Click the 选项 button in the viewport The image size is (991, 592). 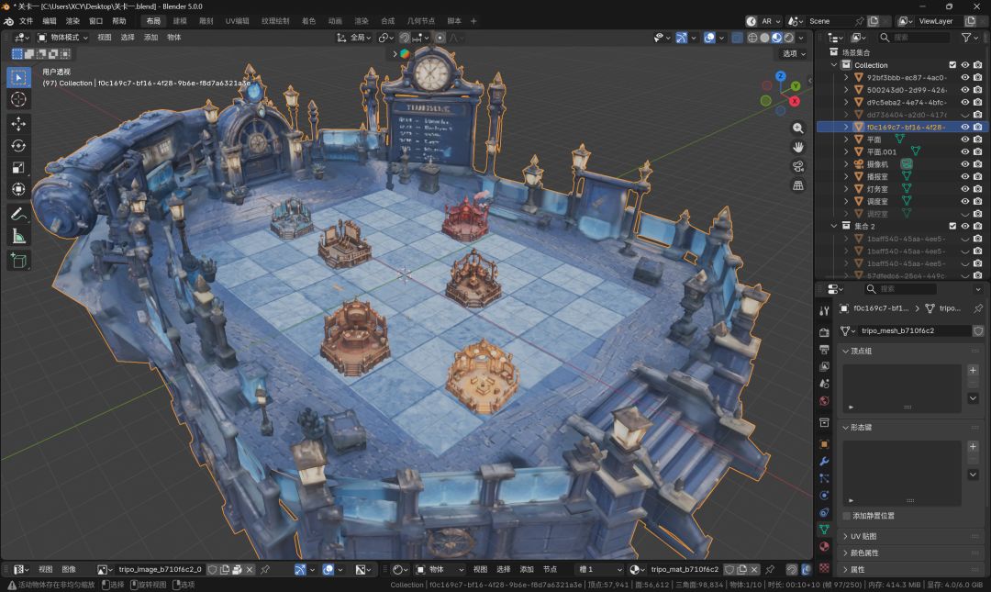point(795,54)
